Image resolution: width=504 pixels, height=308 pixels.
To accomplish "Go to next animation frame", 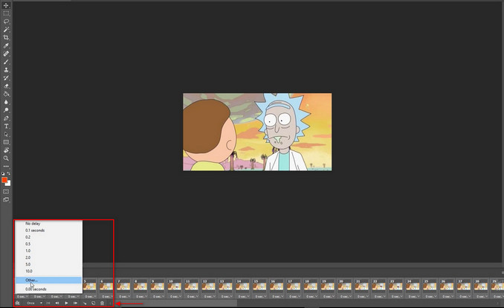I will (75, 303).
